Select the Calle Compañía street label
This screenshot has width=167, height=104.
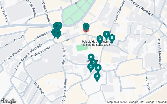119,11
